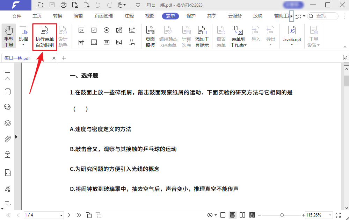The height and width of the screenshot is (220, 349).
Task: Insert a radio button form field
Action: [x=107, y=30]
